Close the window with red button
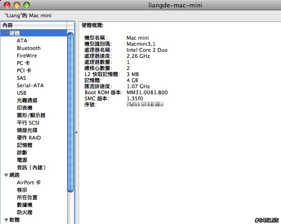281x224 pixels. click(7, 5)
